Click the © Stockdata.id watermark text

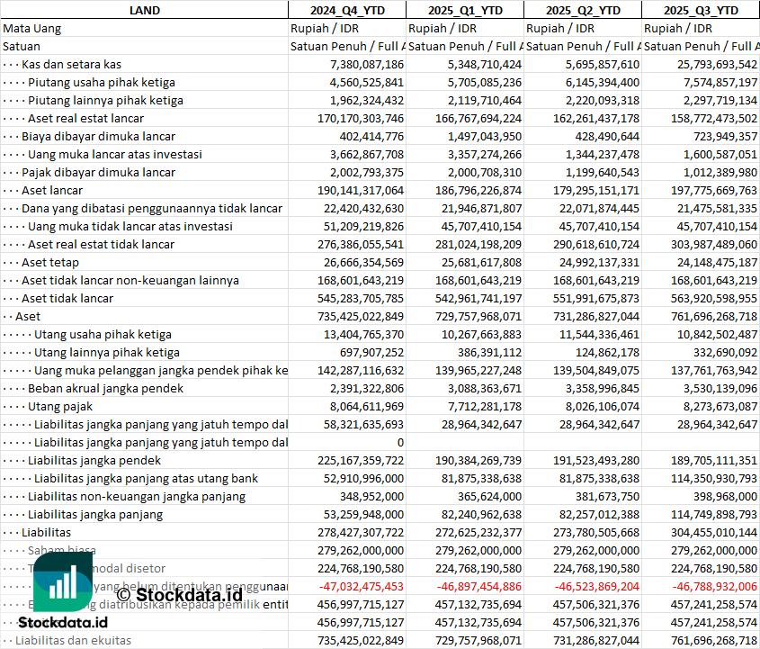(x=180, y=594)
